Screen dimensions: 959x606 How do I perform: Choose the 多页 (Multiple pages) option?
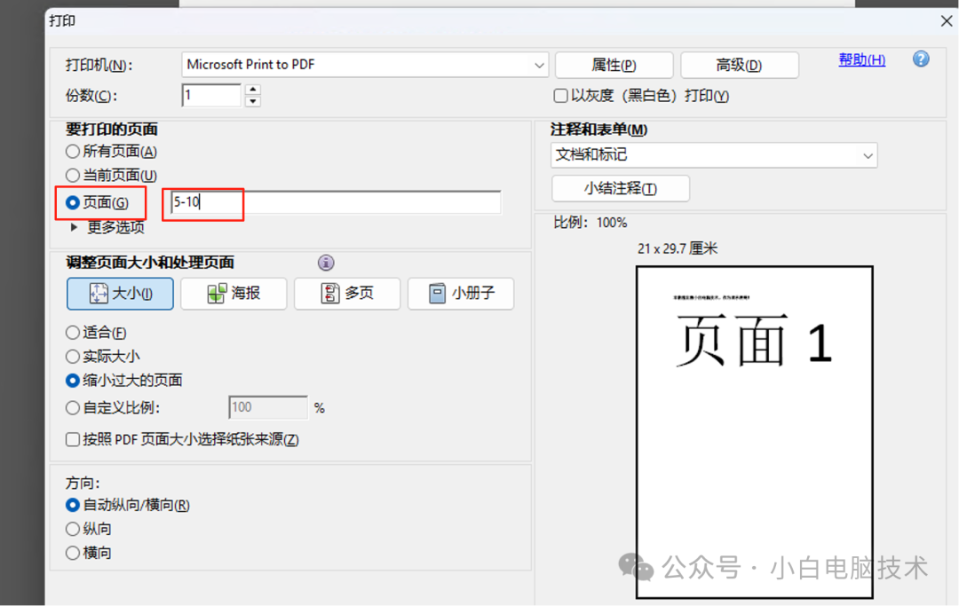(347, 294)
